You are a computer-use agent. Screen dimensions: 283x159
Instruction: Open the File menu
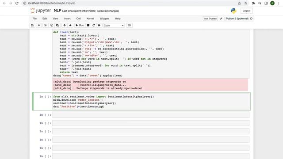[x=34, y=19]
